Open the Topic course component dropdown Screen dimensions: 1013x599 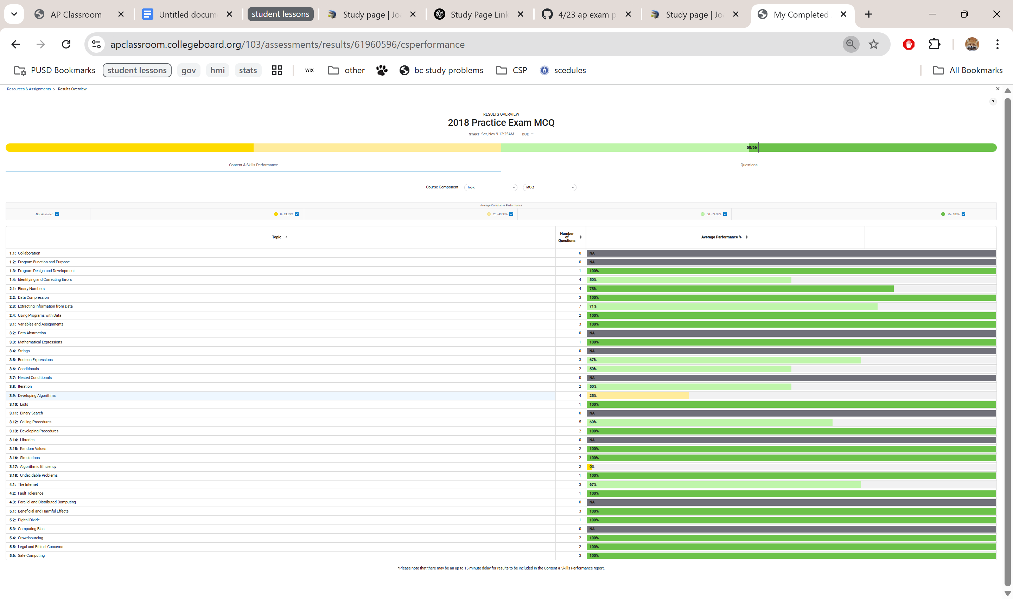[x=491, y=187]
